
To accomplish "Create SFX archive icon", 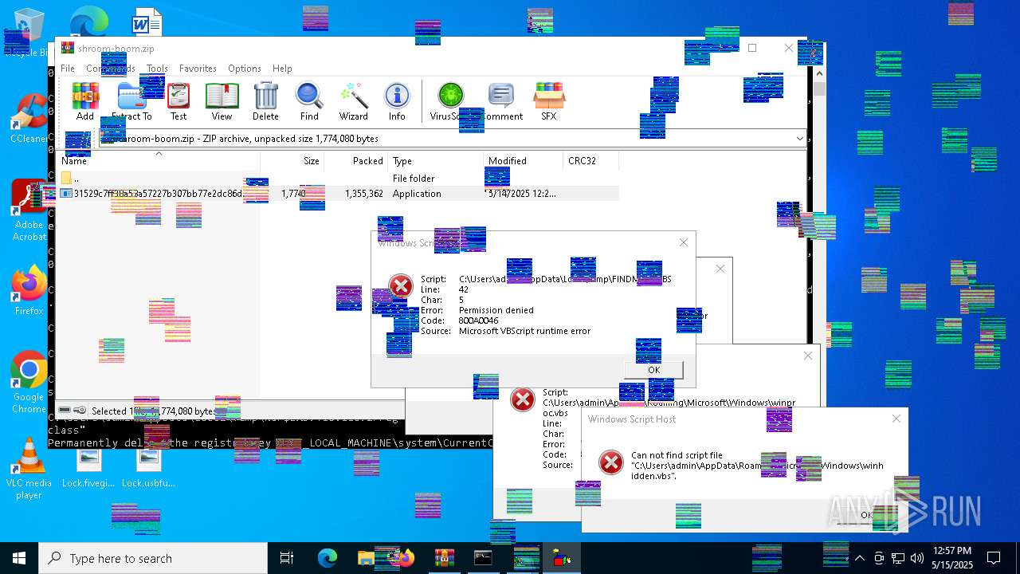I will pyautogui.click(x=549, y=101).
